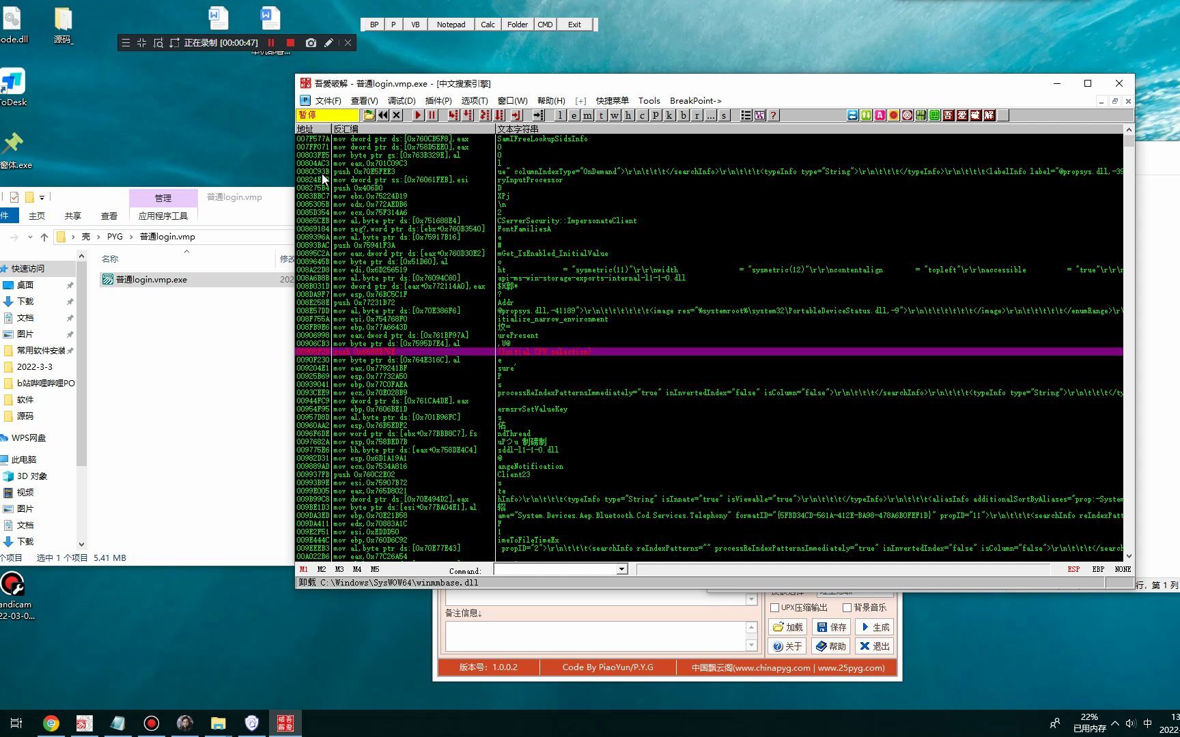Click the 生成 button in packer window
The width and height of the screenshot is (1180, 737).
(x=874, y=627)
